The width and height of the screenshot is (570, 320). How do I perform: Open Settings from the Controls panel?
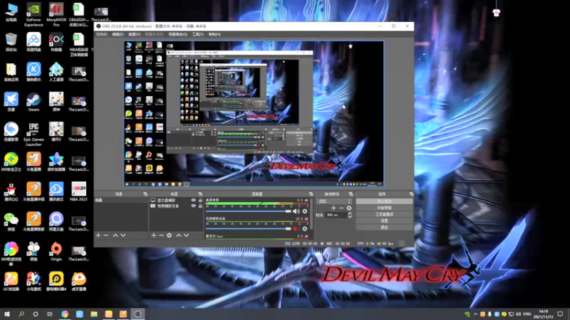click(384, 221)
